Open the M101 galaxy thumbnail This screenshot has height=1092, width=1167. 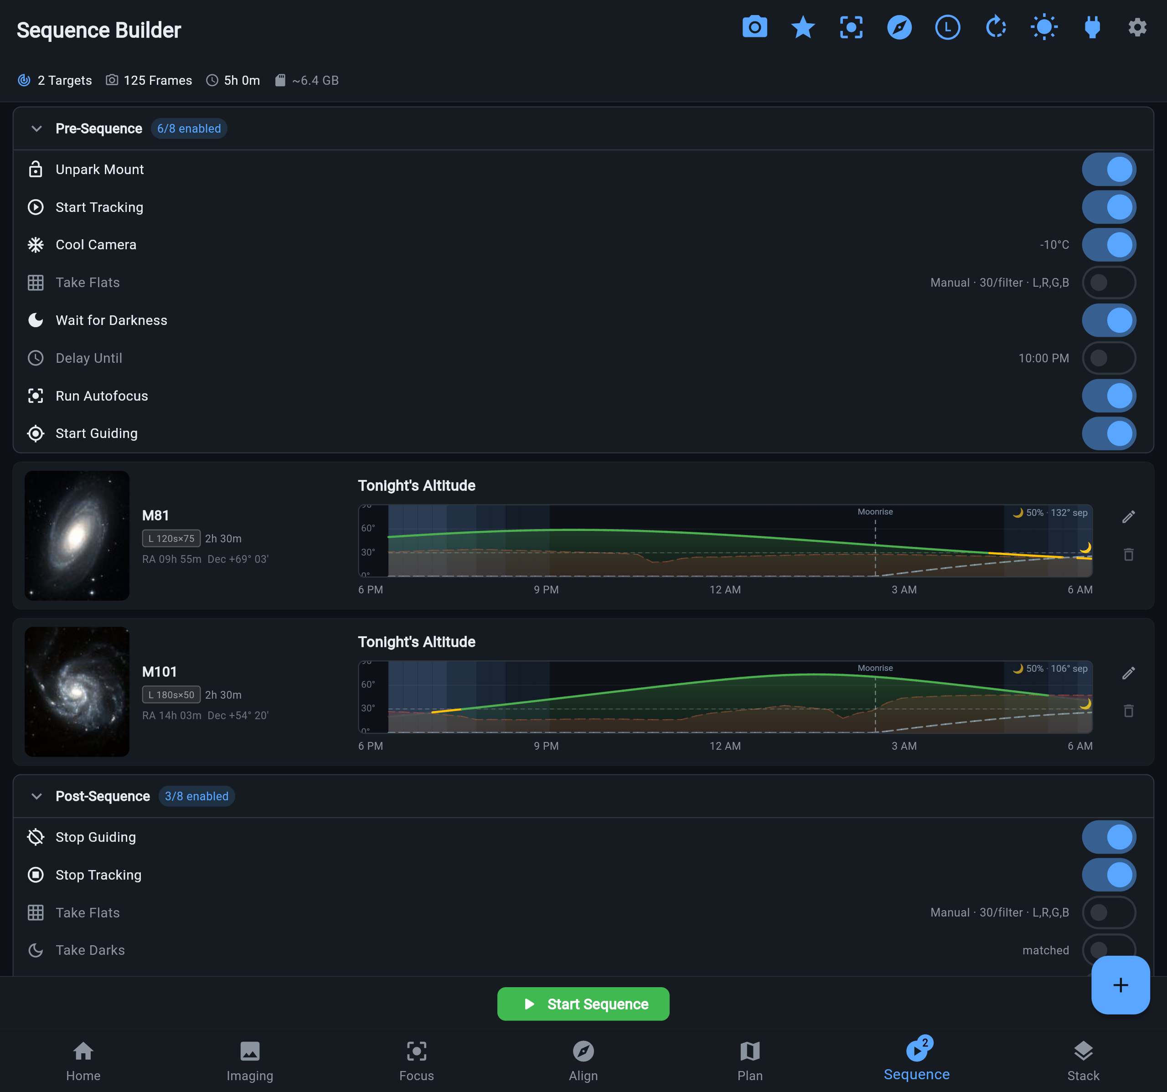tap(77, 691)
